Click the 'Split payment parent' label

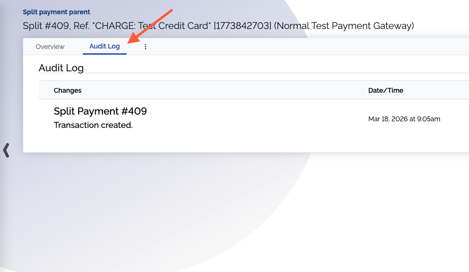point(56,12)
